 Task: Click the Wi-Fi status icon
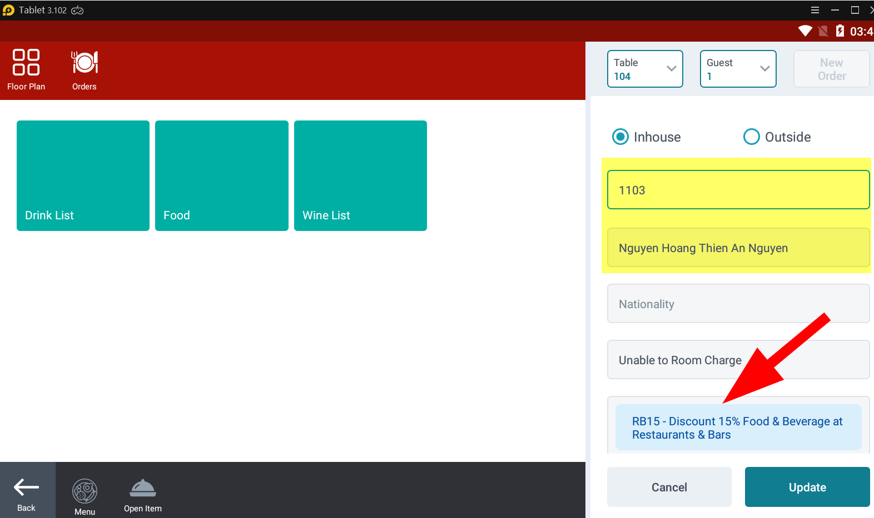coord(805,31)
